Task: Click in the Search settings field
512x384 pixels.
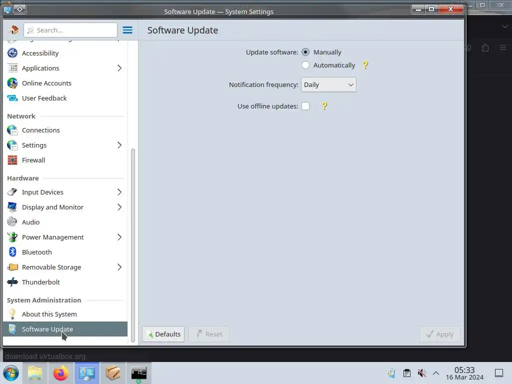Action: click(x=70, y=30)
